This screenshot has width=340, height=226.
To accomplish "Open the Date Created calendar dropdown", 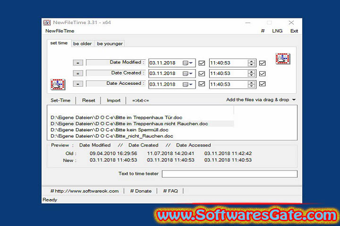I will pyautogui.click(x=188, y=73).
